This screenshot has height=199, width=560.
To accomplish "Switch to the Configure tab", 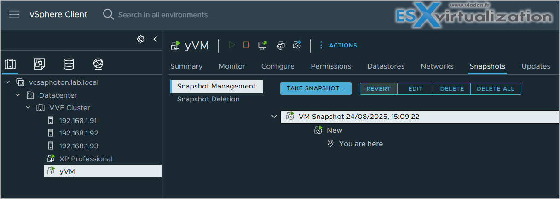I will point(278,66).
